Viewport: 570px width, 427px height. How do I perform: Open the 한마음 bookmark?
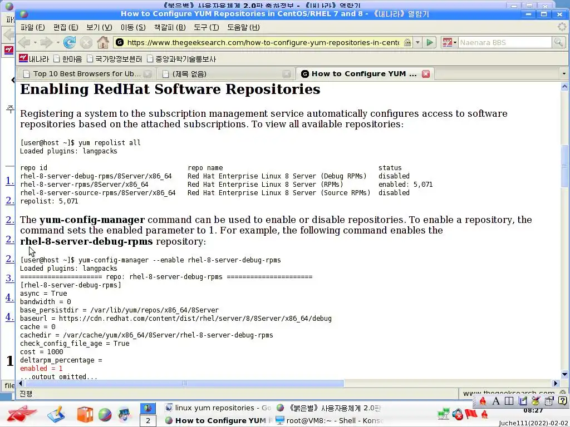coord(67,59)
